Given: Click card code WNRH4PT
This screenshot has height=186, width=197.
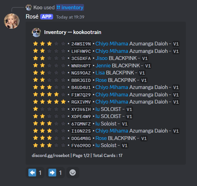Looking at the screenshot, I should [x=81, y=66].
